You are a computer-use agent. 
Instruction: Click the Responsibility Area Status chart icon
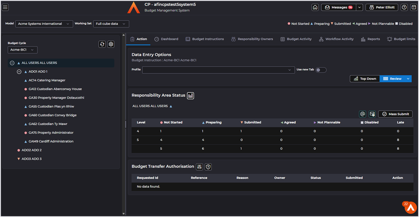click(x=190, y=96)
